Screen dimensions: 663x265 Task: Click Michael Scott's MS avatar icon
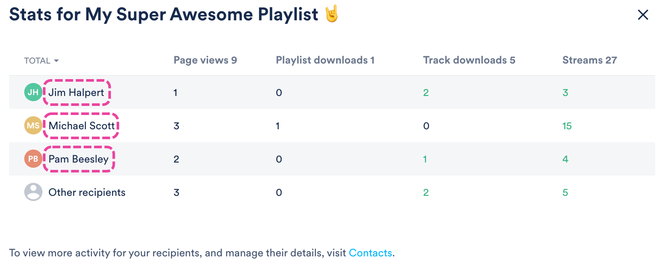pos(33,126)
